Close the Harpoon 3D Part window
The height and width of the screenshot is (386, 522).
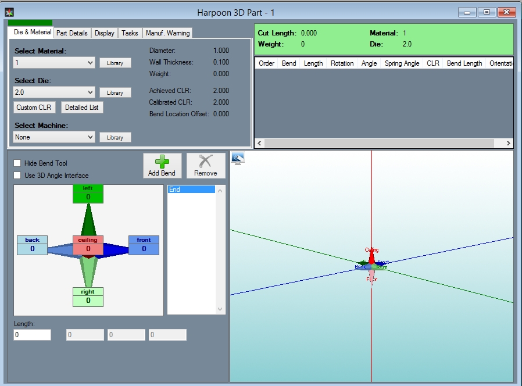tap(507, 12)
